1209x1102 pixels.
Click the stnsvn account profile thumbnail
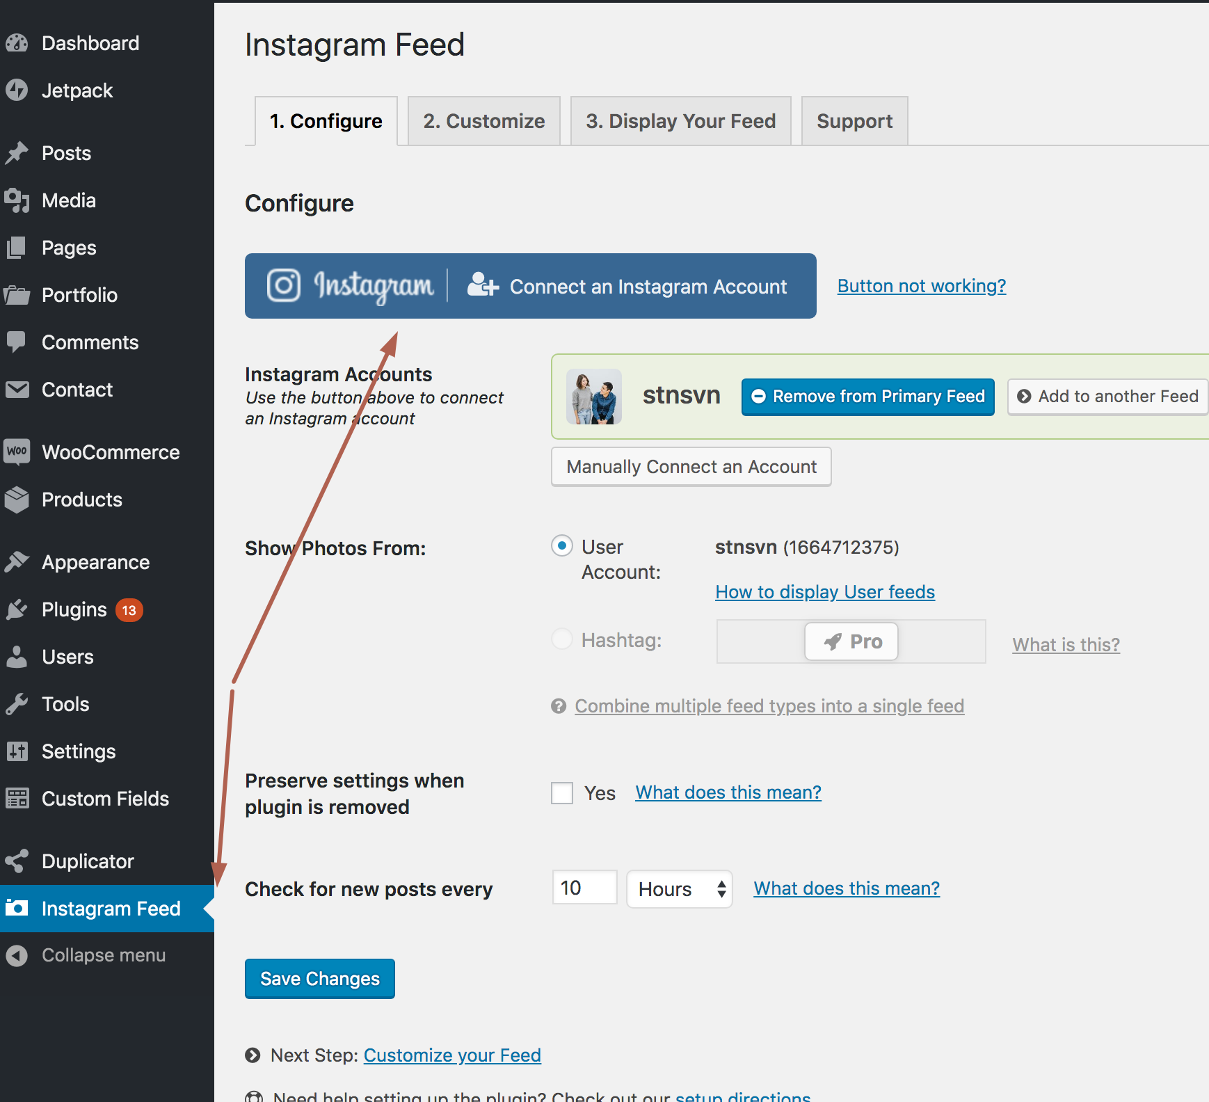click(x=594, y=397)
